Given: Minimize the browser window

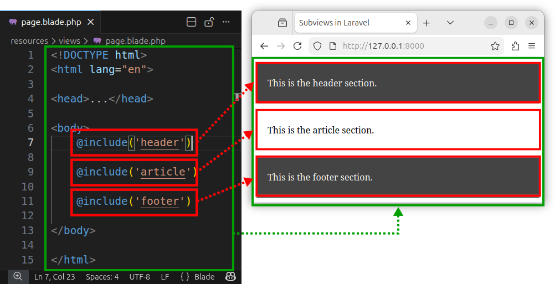Looking at the screenshot, I should [491, 23].
